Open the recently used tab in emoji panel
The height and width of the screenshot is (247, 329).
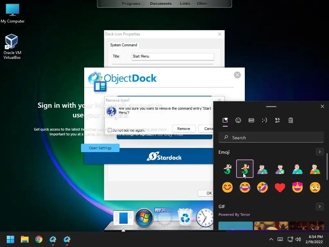coord(225,120)
